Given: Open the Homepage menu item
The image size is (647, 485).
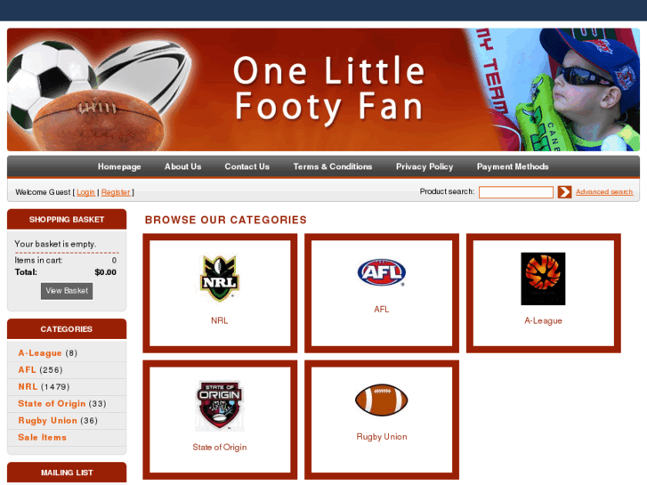Looking at the screenshot, I should pos(119,166).
